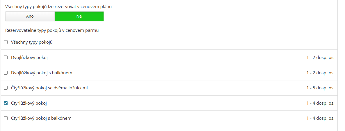
Task: Click capacity text in the first Dvojlůžkový pokoj row
Action: (x=320, y=58)
